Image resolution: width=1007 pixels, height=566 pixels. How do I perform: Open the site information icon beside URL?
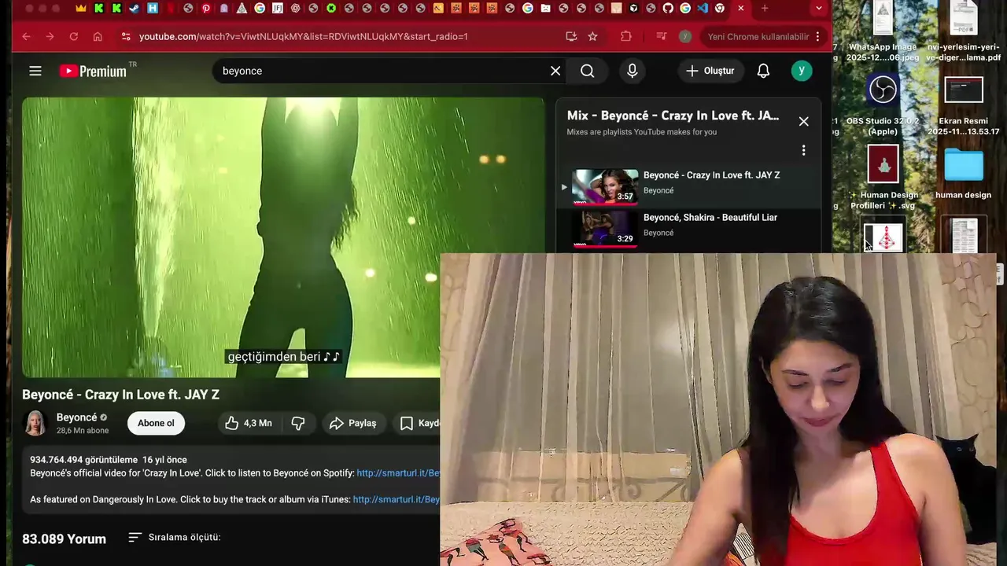pyautogui.click(x=125, y=36)
